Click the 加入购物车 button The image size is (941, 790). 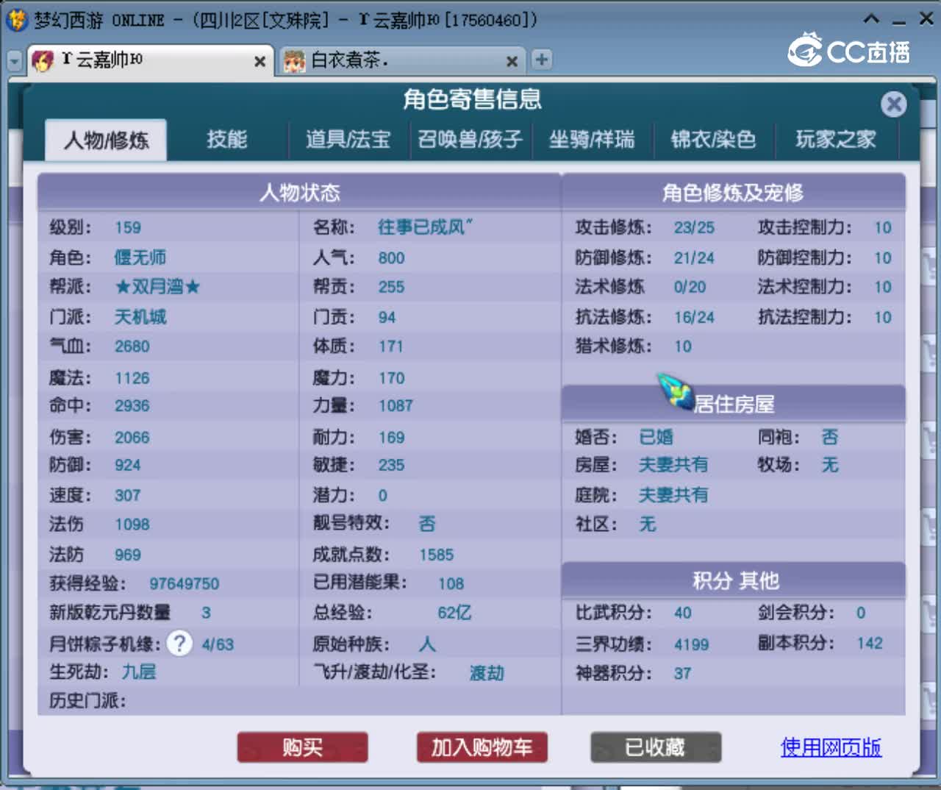coord(482,747)
